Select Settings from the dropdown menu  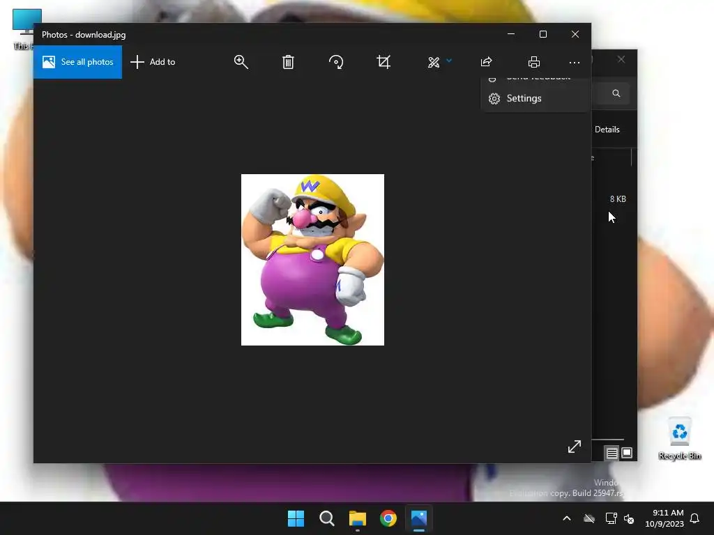click(535, 98)
